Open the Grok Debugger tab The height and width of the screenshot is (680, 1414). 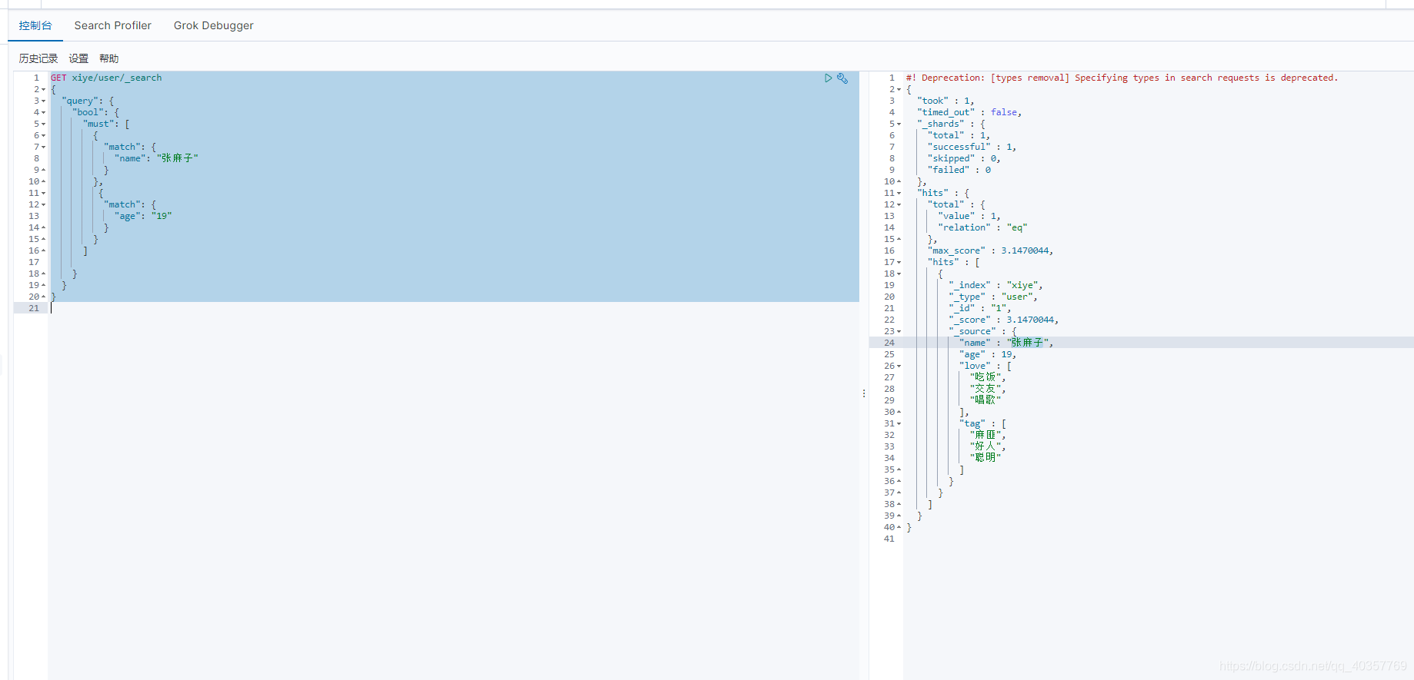[x=213, y=25]
